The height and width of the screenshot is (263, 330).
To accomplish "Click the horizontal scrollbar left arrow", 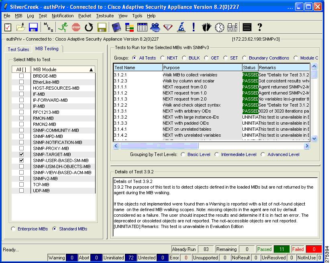I will pos(116,146).
